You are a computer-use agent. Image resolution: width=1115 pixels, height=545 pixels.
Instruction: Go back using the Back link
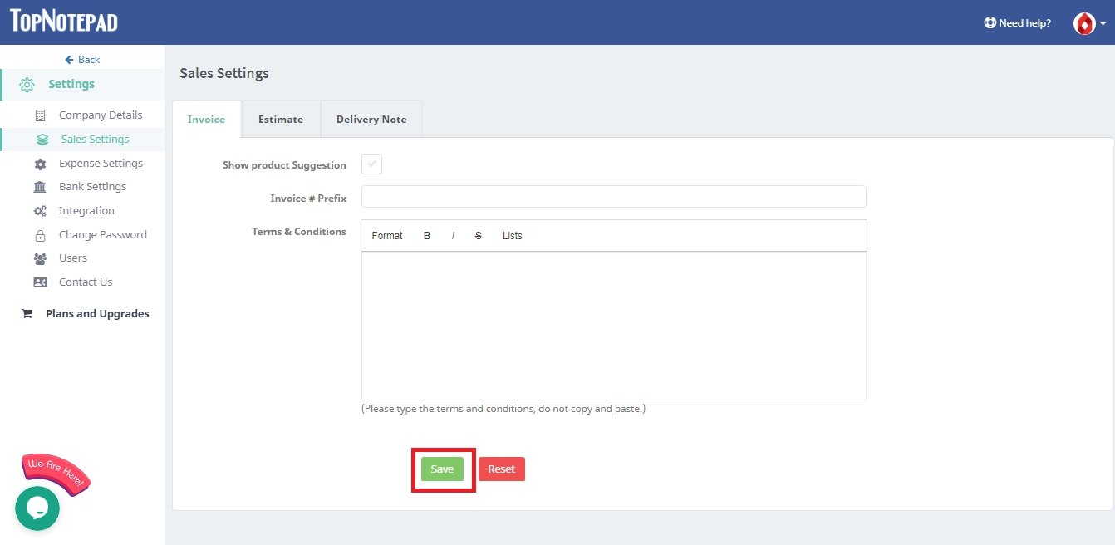click(x=82, y=60)
